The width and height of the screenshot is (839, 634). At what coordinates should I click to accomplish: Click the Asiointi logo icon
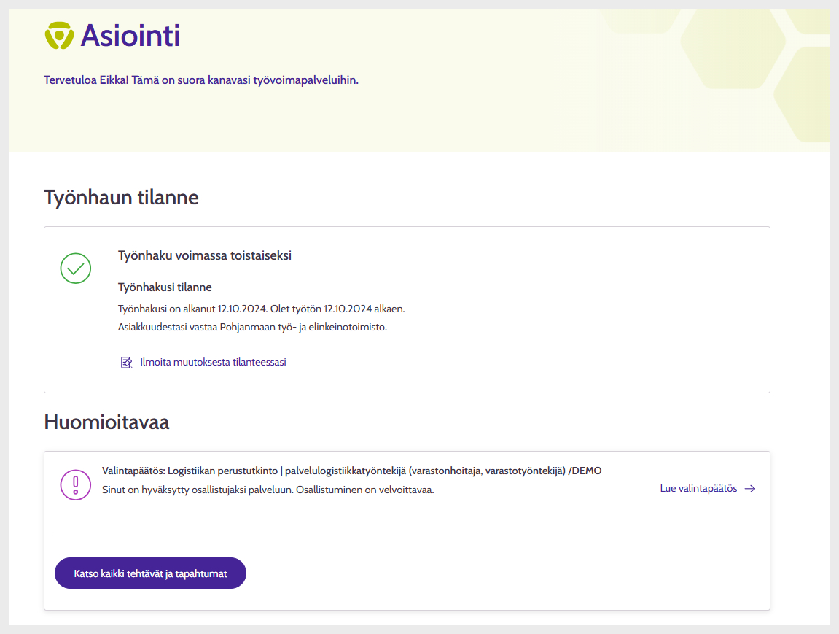(x=59, y=35)
